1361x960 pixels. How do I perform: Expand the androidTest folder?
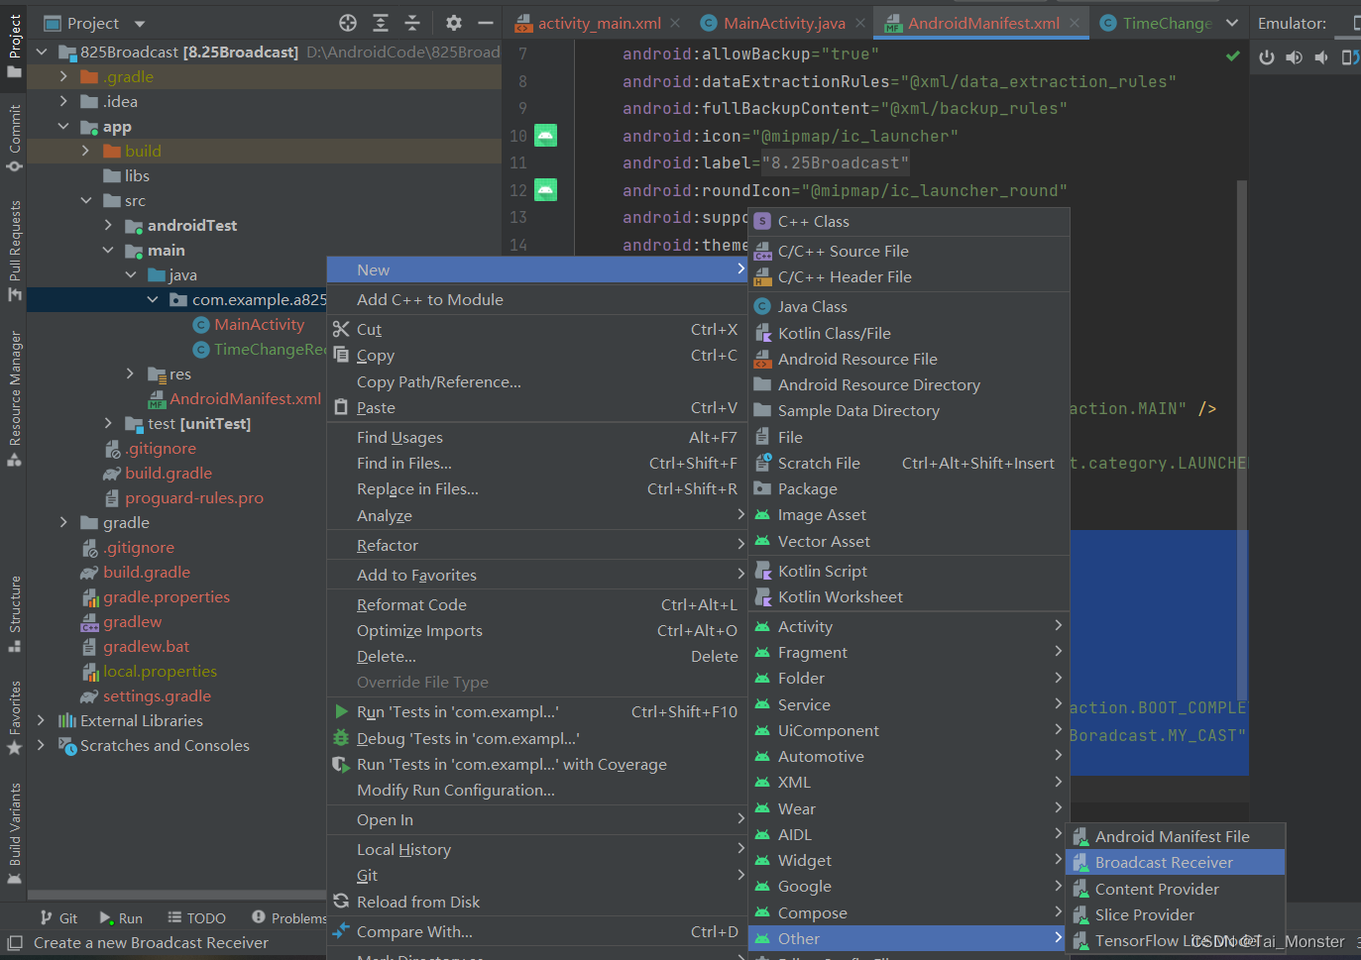(x=108, y=225)
